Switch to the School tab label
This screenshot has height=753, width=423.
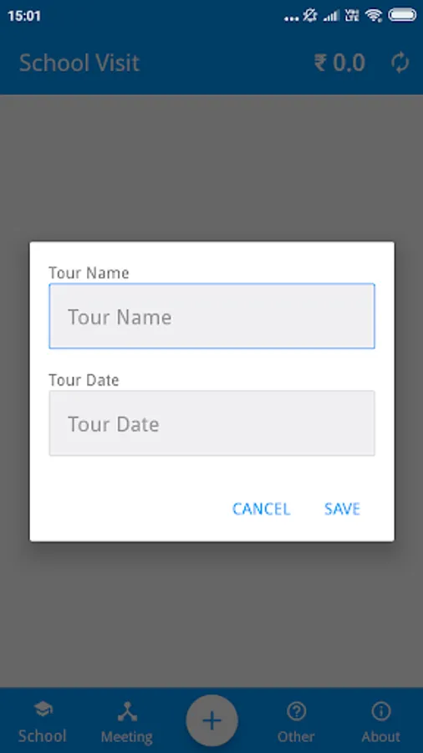pos(42,735)
